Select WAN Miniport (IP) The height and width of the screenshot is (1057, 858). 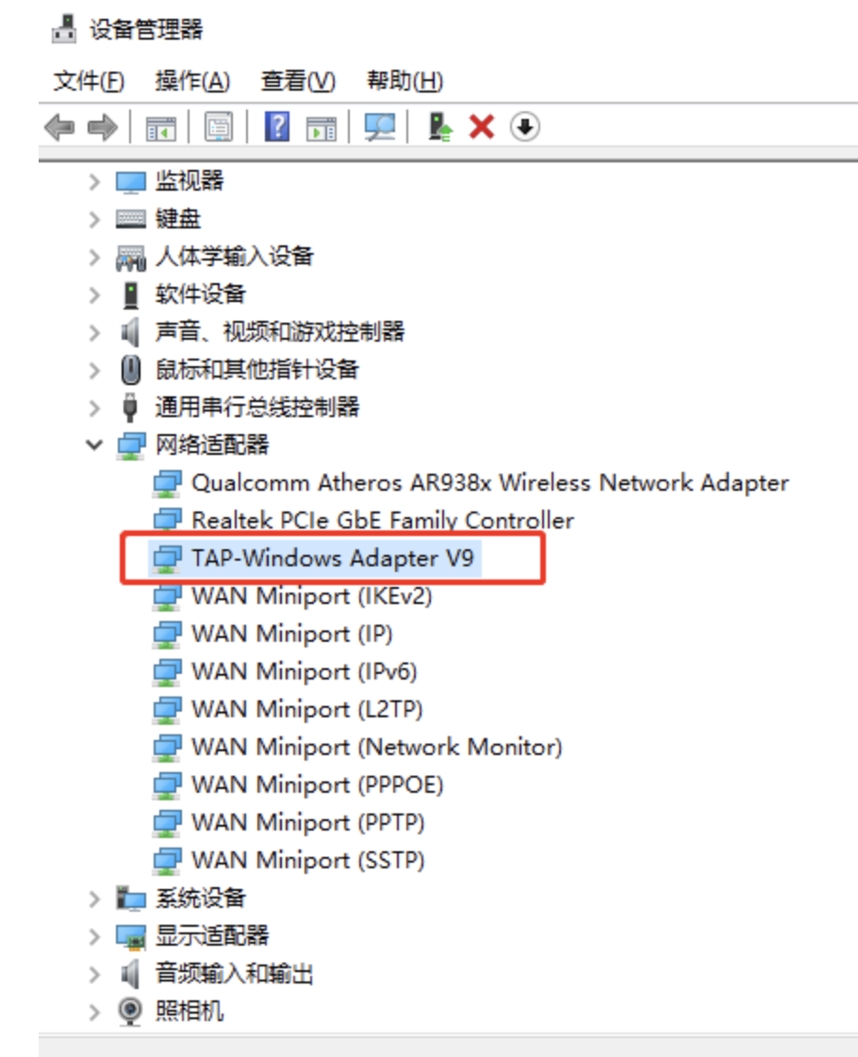tap(292, 634)
